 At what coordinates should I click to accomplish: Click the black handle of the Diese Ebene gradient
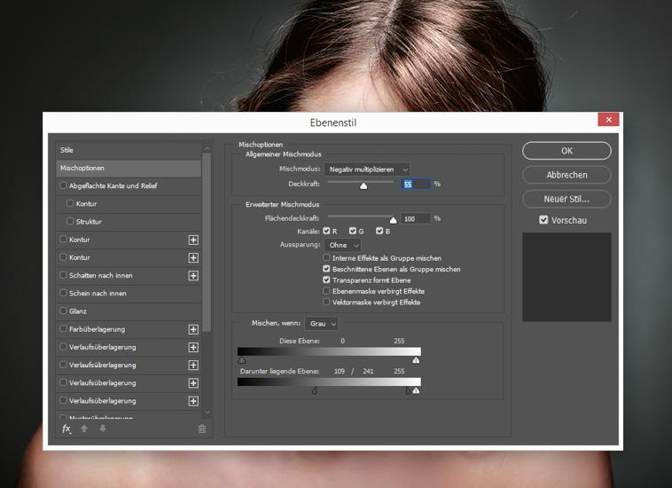pyautogui.click(x=242, y=360)
